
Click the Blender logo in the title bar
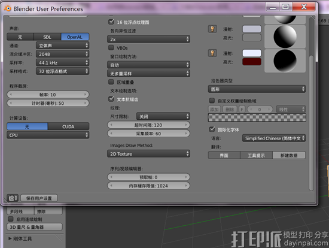point(8,8)
